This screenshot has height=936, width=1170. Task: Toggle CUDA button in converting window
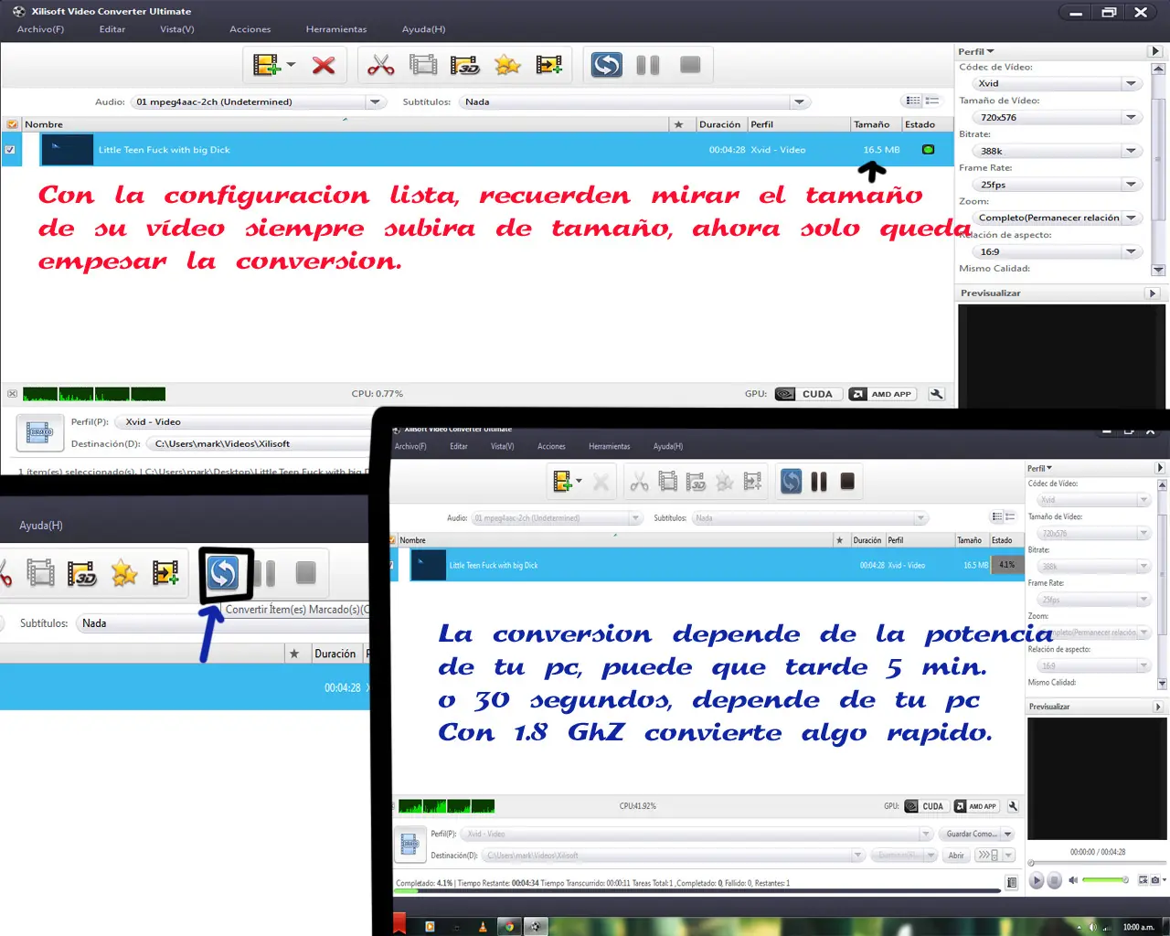point(925,806)
